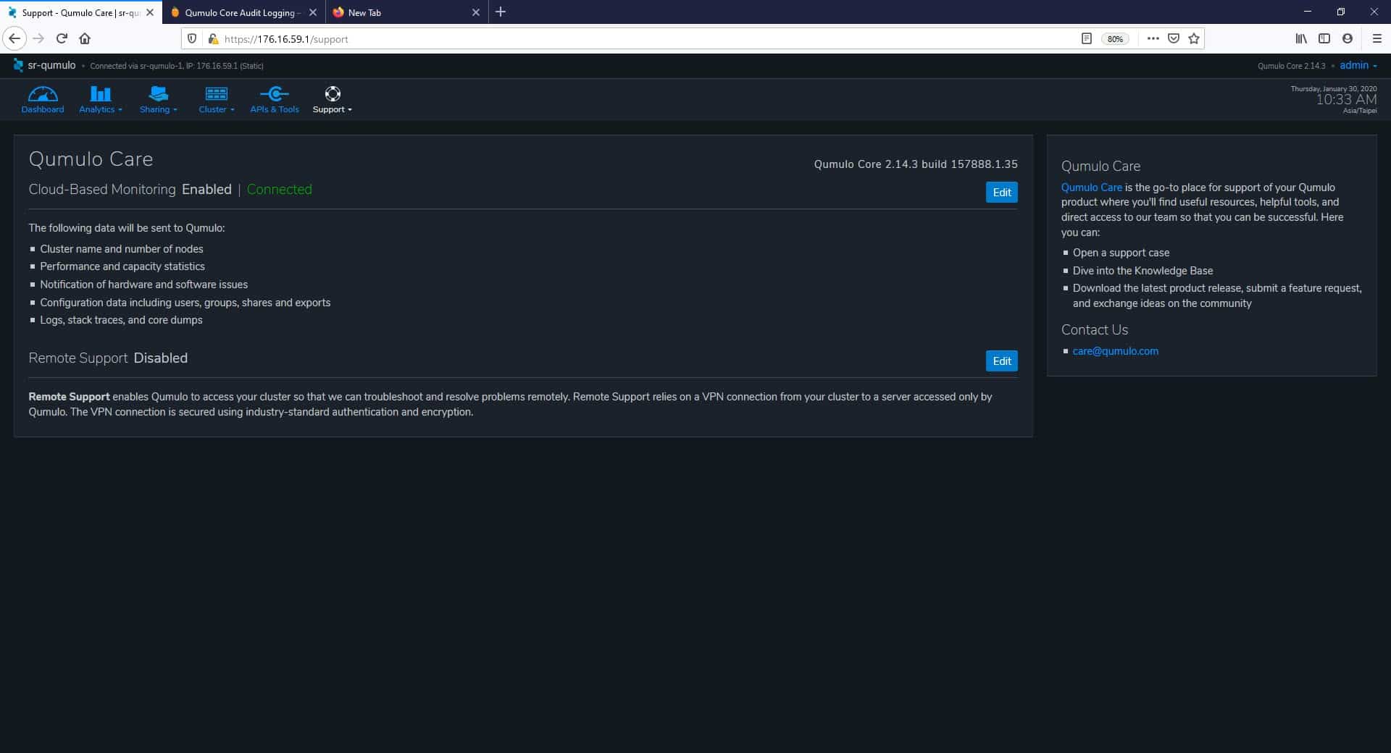The image size is (1391, 753).
Task: Click 'Open a support case' item
Action: (x=1121, y=253)
